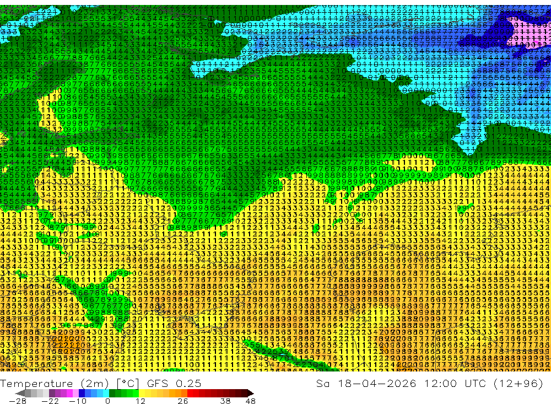Pick the first yellow swatch above 12

[x=142, y=393]
